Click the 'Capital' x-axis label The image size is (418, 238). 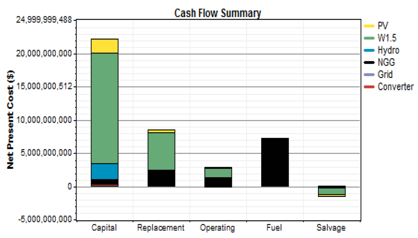(x=104, y=228)
